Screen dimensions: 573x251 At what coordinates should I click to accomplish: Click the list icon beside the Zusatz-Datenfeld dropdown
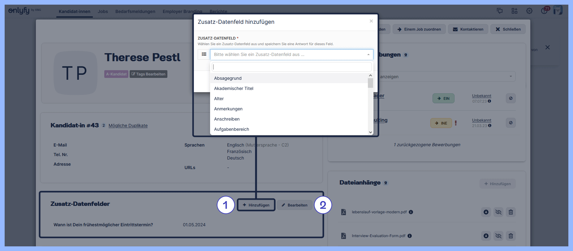pyautogui.click(x=204, y=54)
